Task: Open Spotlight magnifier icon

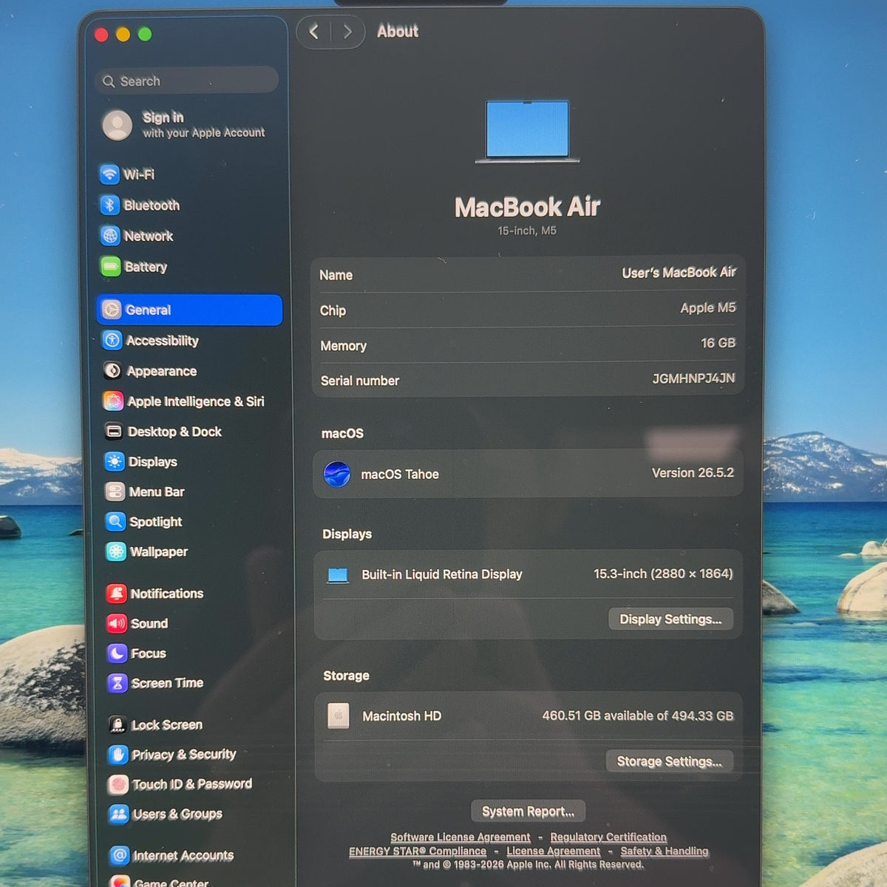Action: coord(115,521)
